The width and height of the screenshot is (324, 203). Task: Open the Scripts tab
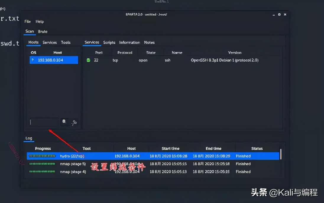pos(109,42)
